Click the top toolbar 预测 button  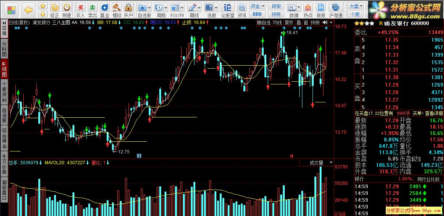coord(276,14)
